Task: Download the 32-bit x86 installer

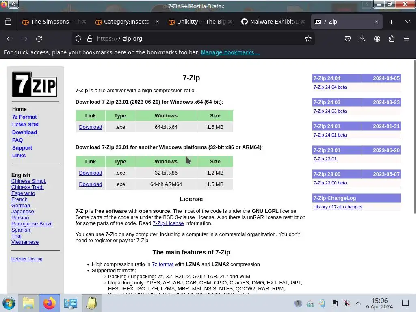Action: (x=91, y=173)
